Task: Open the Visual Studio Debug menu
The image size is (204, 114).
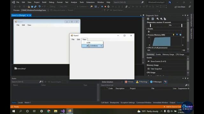Action: [51, 2]
